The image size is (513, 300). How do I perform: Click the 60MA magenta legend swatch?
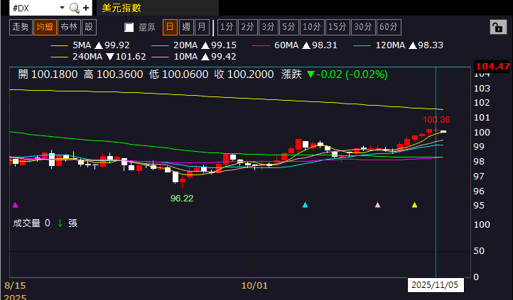point(261,45)
